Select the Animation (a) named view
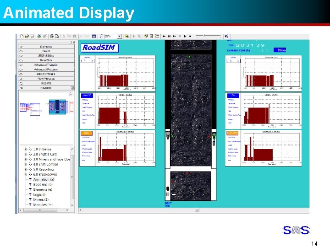 tap(44, 179)
